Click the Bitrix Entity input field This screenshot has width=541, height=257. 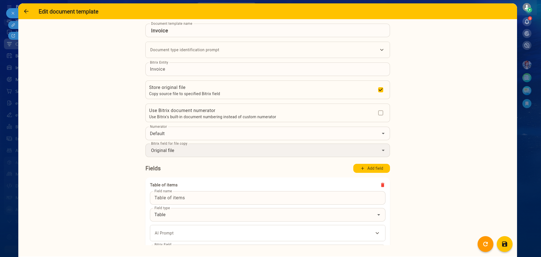(x=267, y=69)
